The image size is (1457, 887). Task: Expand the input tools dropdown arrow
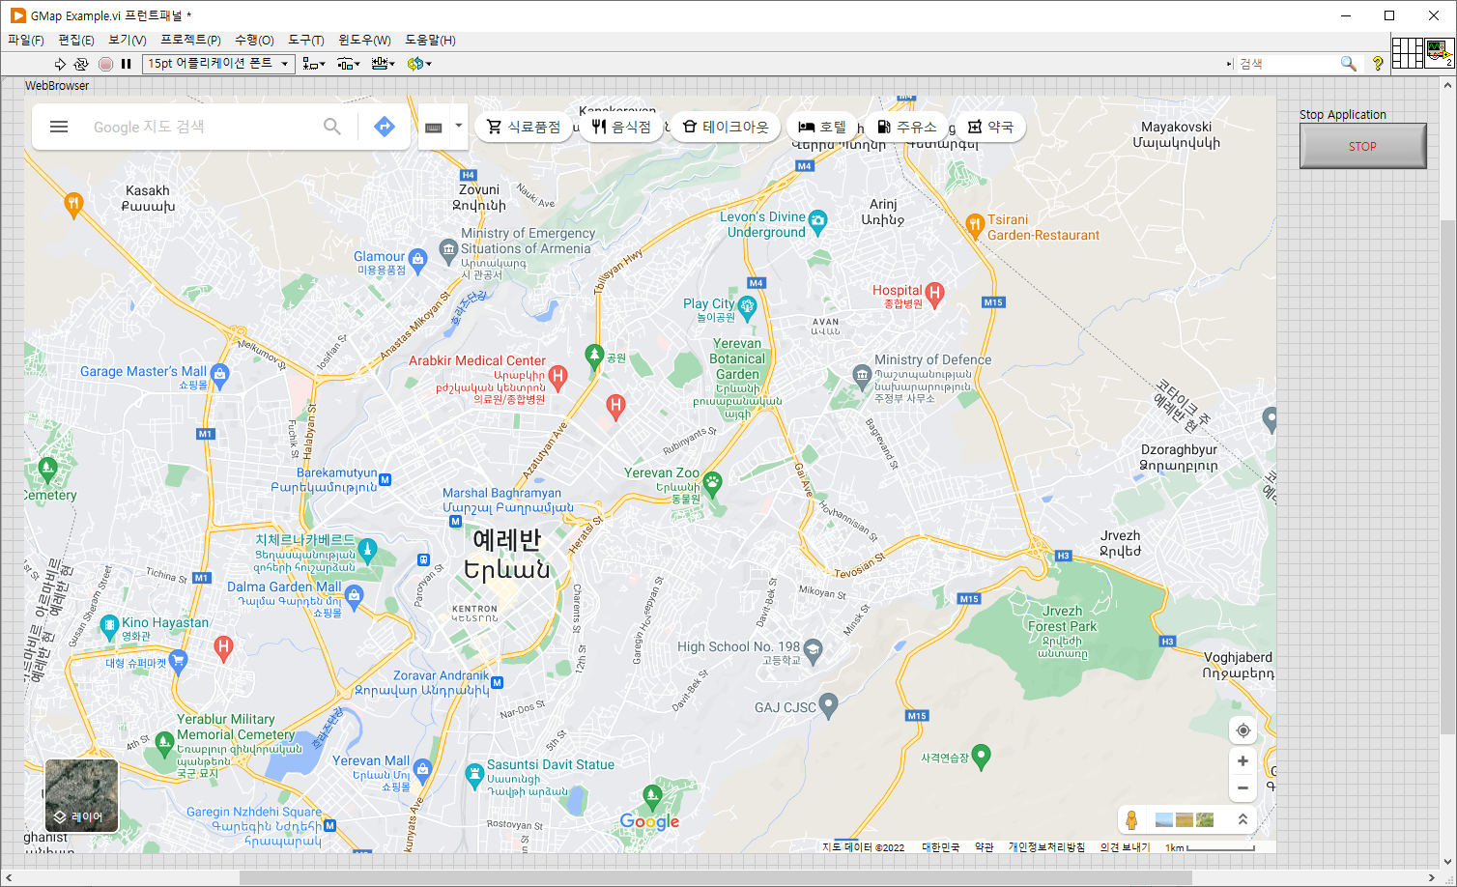point(458,126)
